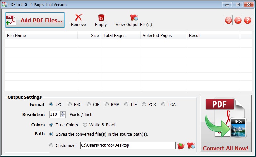
Task: Select PNG format
Action: (75, 104)
